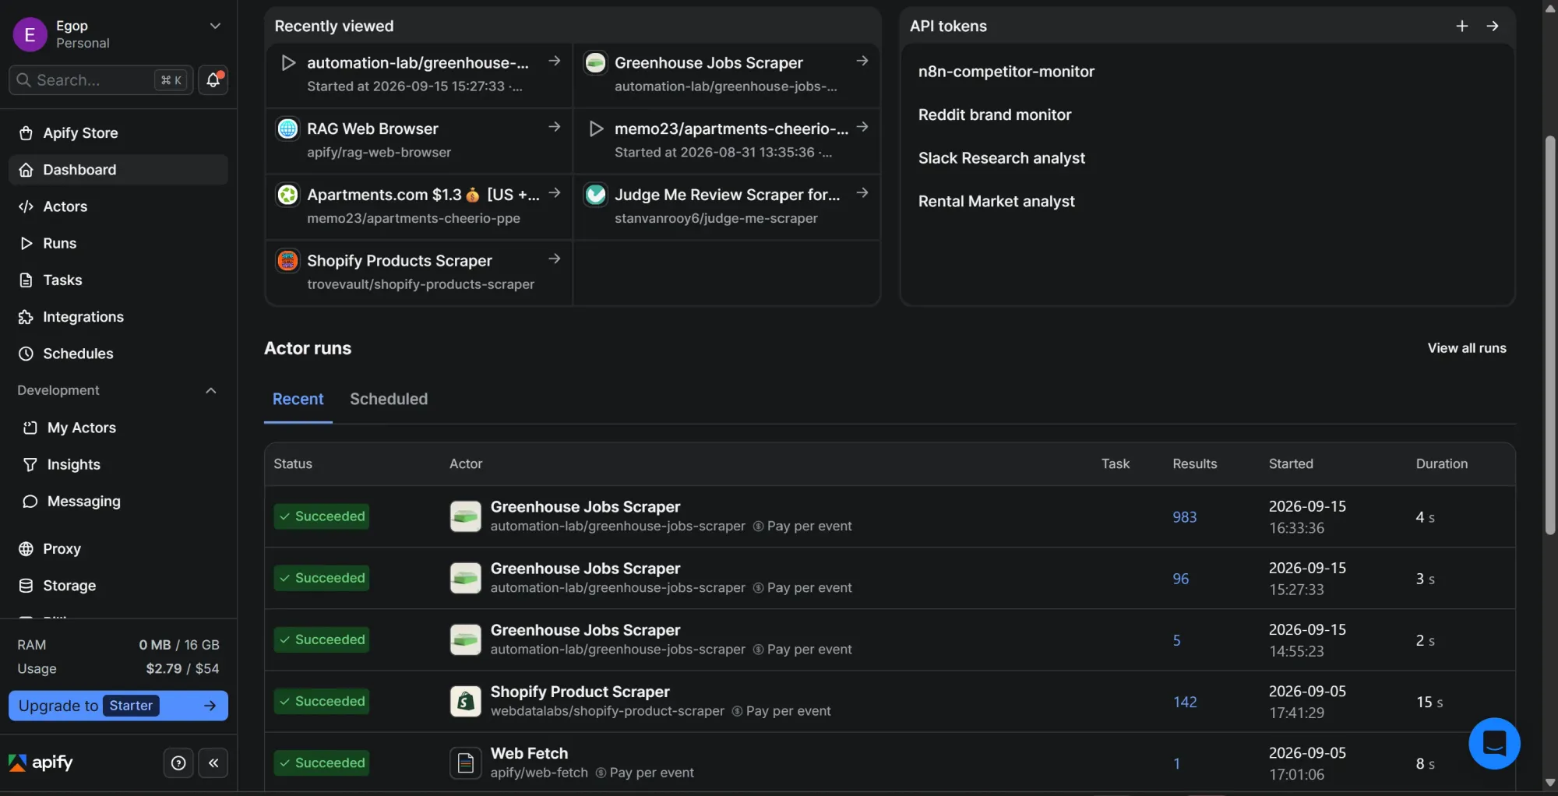Screen dimensions: 1558x796
Task: Add a new API token with plus
Action: point(1461,26)
